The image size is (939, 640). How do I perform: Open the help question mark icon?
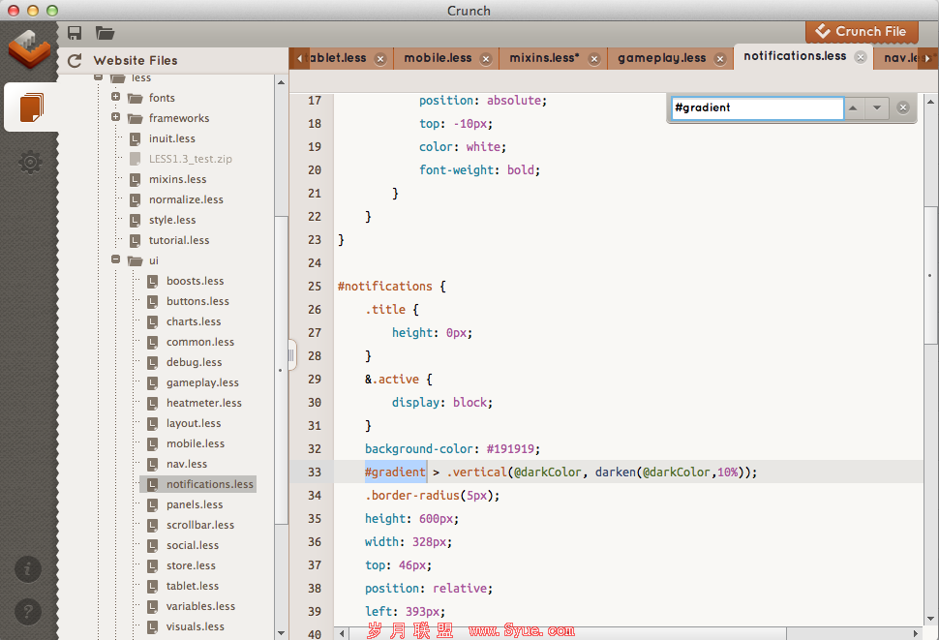[28, 612]
